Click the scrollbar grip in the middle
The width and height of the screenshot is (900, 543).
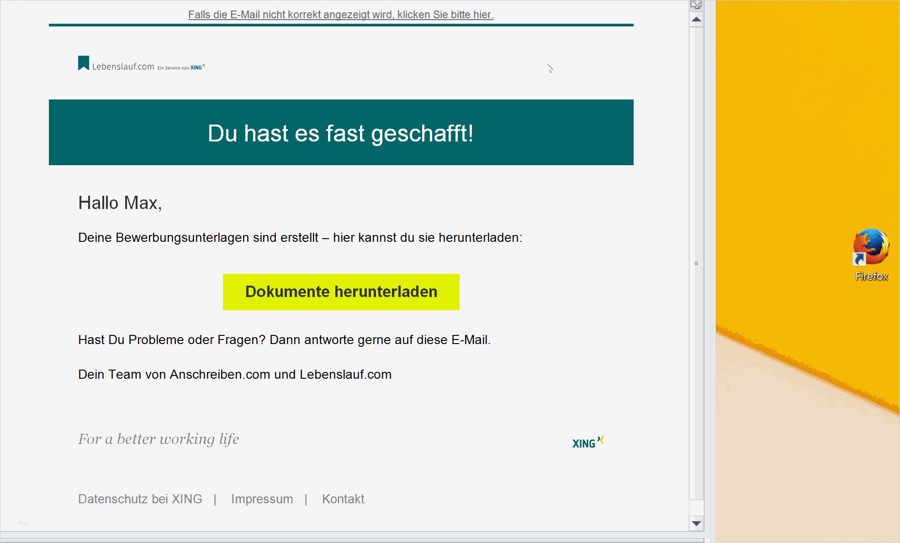click(696, 264)
